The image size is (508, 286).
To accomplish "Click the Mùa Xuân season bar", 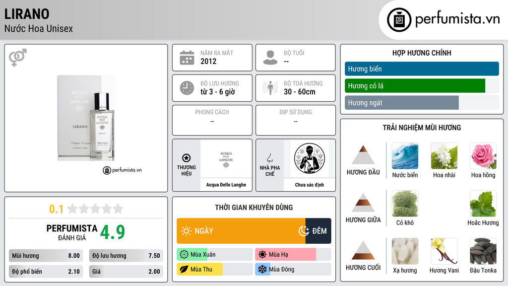I will pos(215,255).
